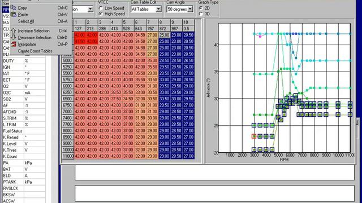
Task: Open the Cam Angle 50 degrees dropdown
Action: [x=190, y=9]
